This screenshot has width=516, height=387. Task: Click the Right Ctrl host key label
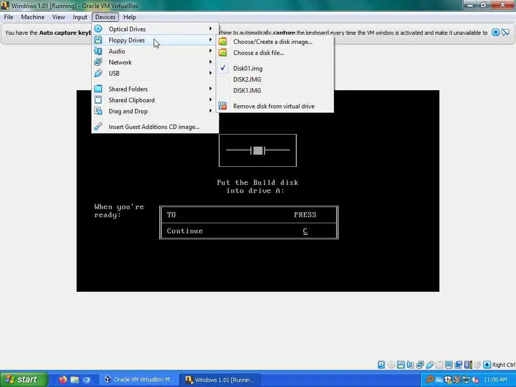(503, 365)
